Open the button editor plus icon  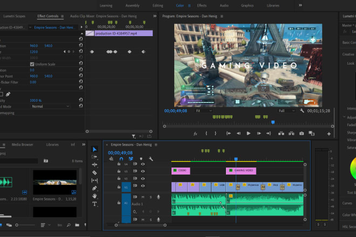tap(328, 134)
